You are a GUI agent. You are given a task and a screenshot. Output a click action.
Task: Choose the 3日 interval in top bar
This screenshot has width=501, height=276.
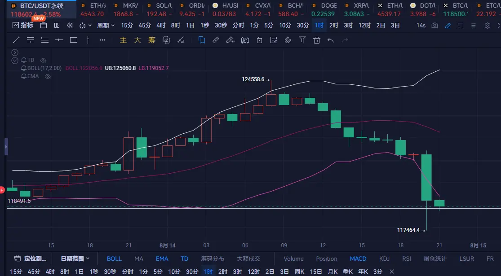pyautogui.click(x=395, y=25)
